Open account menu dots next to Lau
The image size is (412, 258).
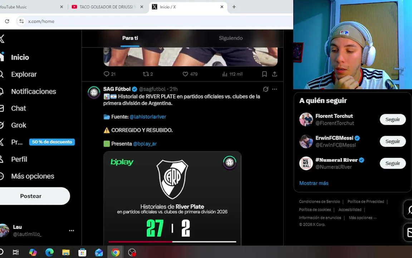click(x=72, y=231)
